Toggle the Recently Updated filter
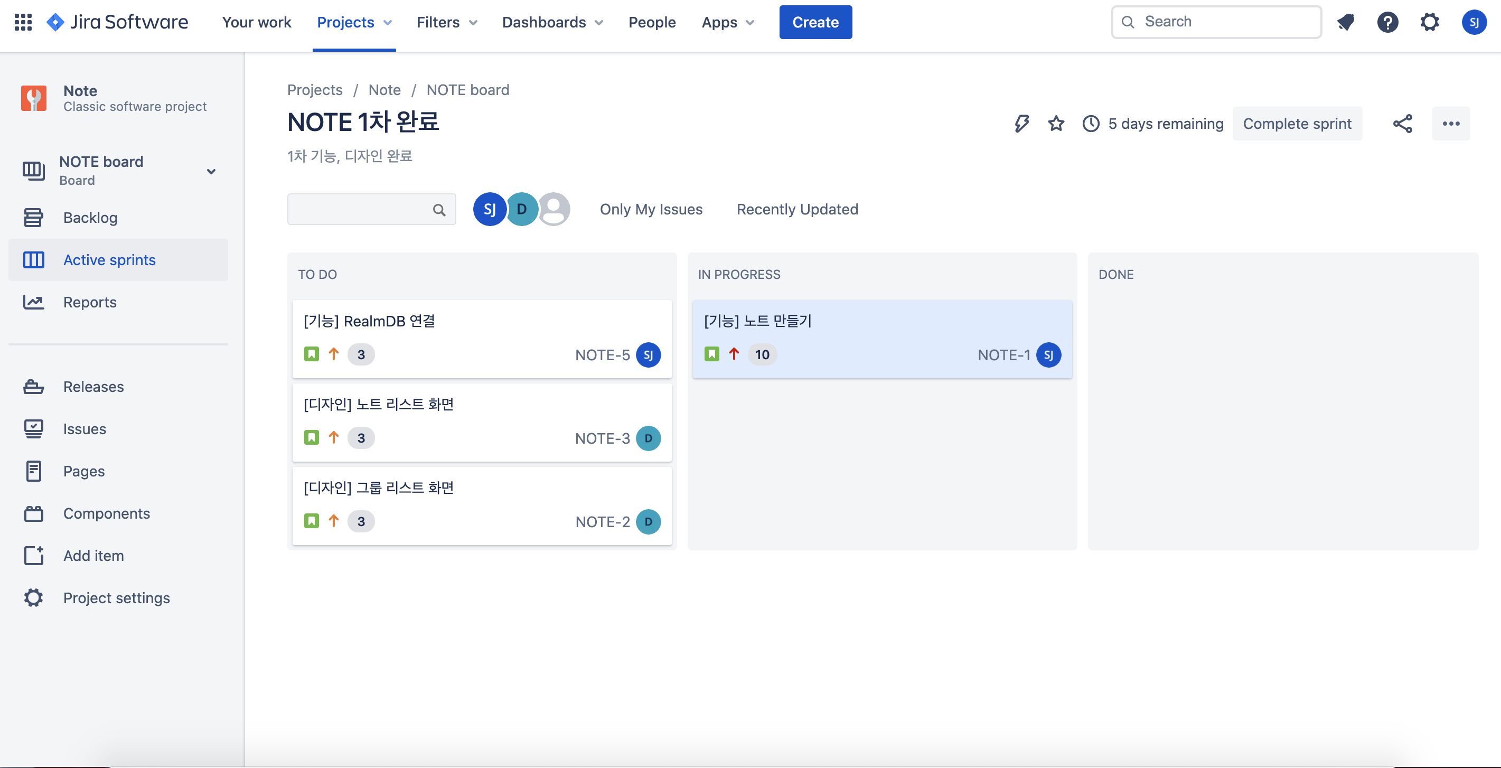This screenshot has width=1501, height=768. (797, 209)
